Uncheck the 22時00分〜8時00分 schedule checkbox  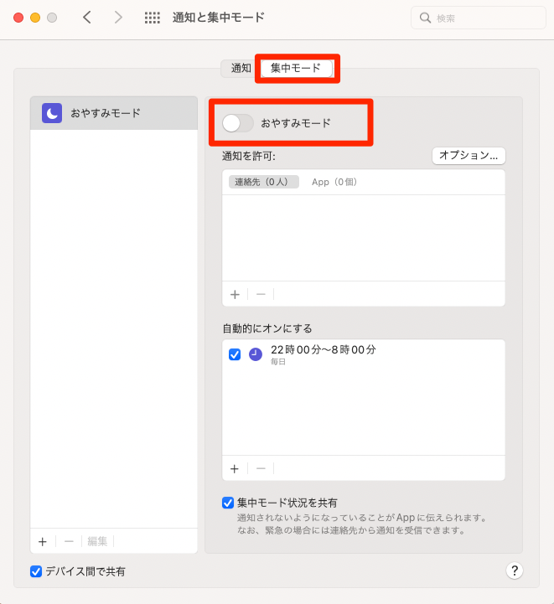pos(235,354)
